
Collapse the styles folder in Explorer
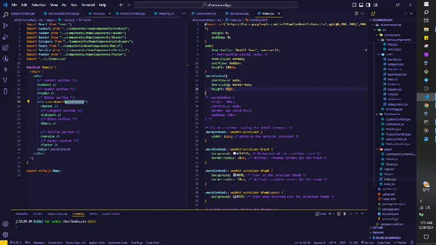click(389, 54)
